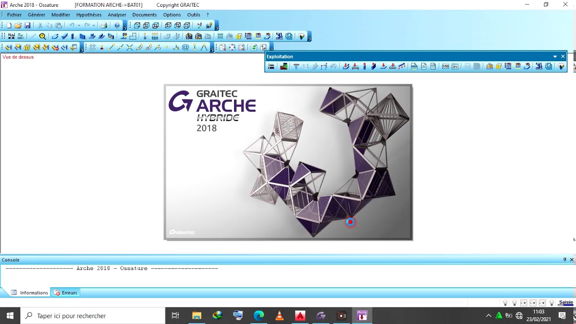Screen dimensions: 576x324
Task: Click the 1/50 scale icon in Exploitation
Action: (x=445, y=67)
